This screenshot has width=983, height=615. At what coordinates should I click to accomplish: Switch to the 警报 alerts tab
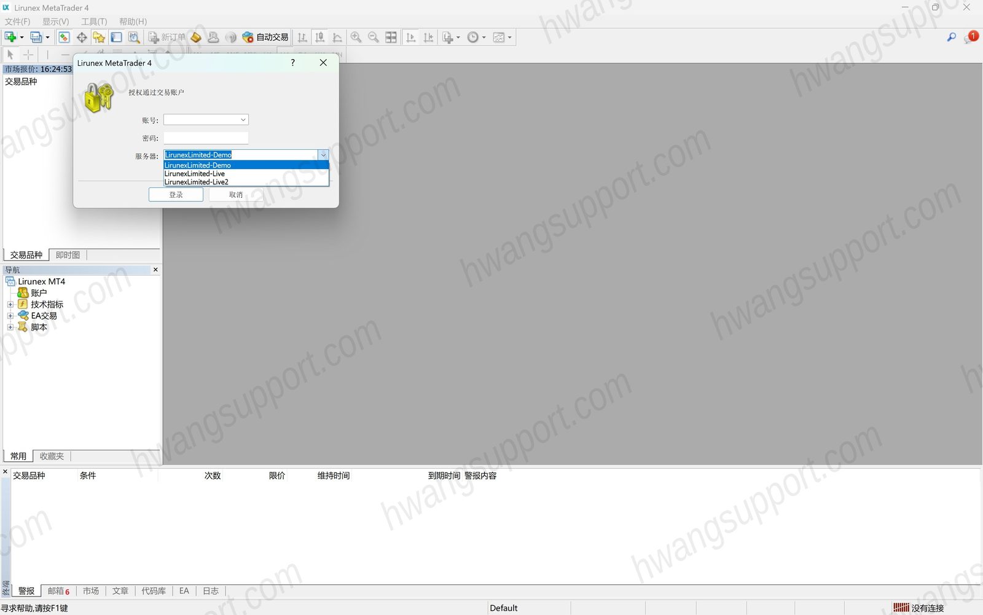click(26, 591)
